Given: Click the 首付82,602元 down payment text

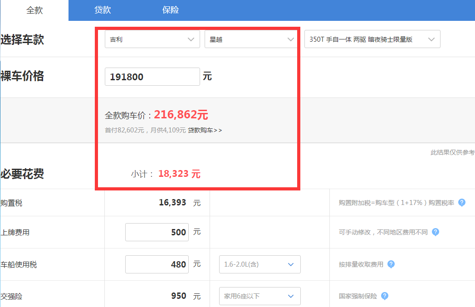Looking at the screenshot, I should 124,130.
